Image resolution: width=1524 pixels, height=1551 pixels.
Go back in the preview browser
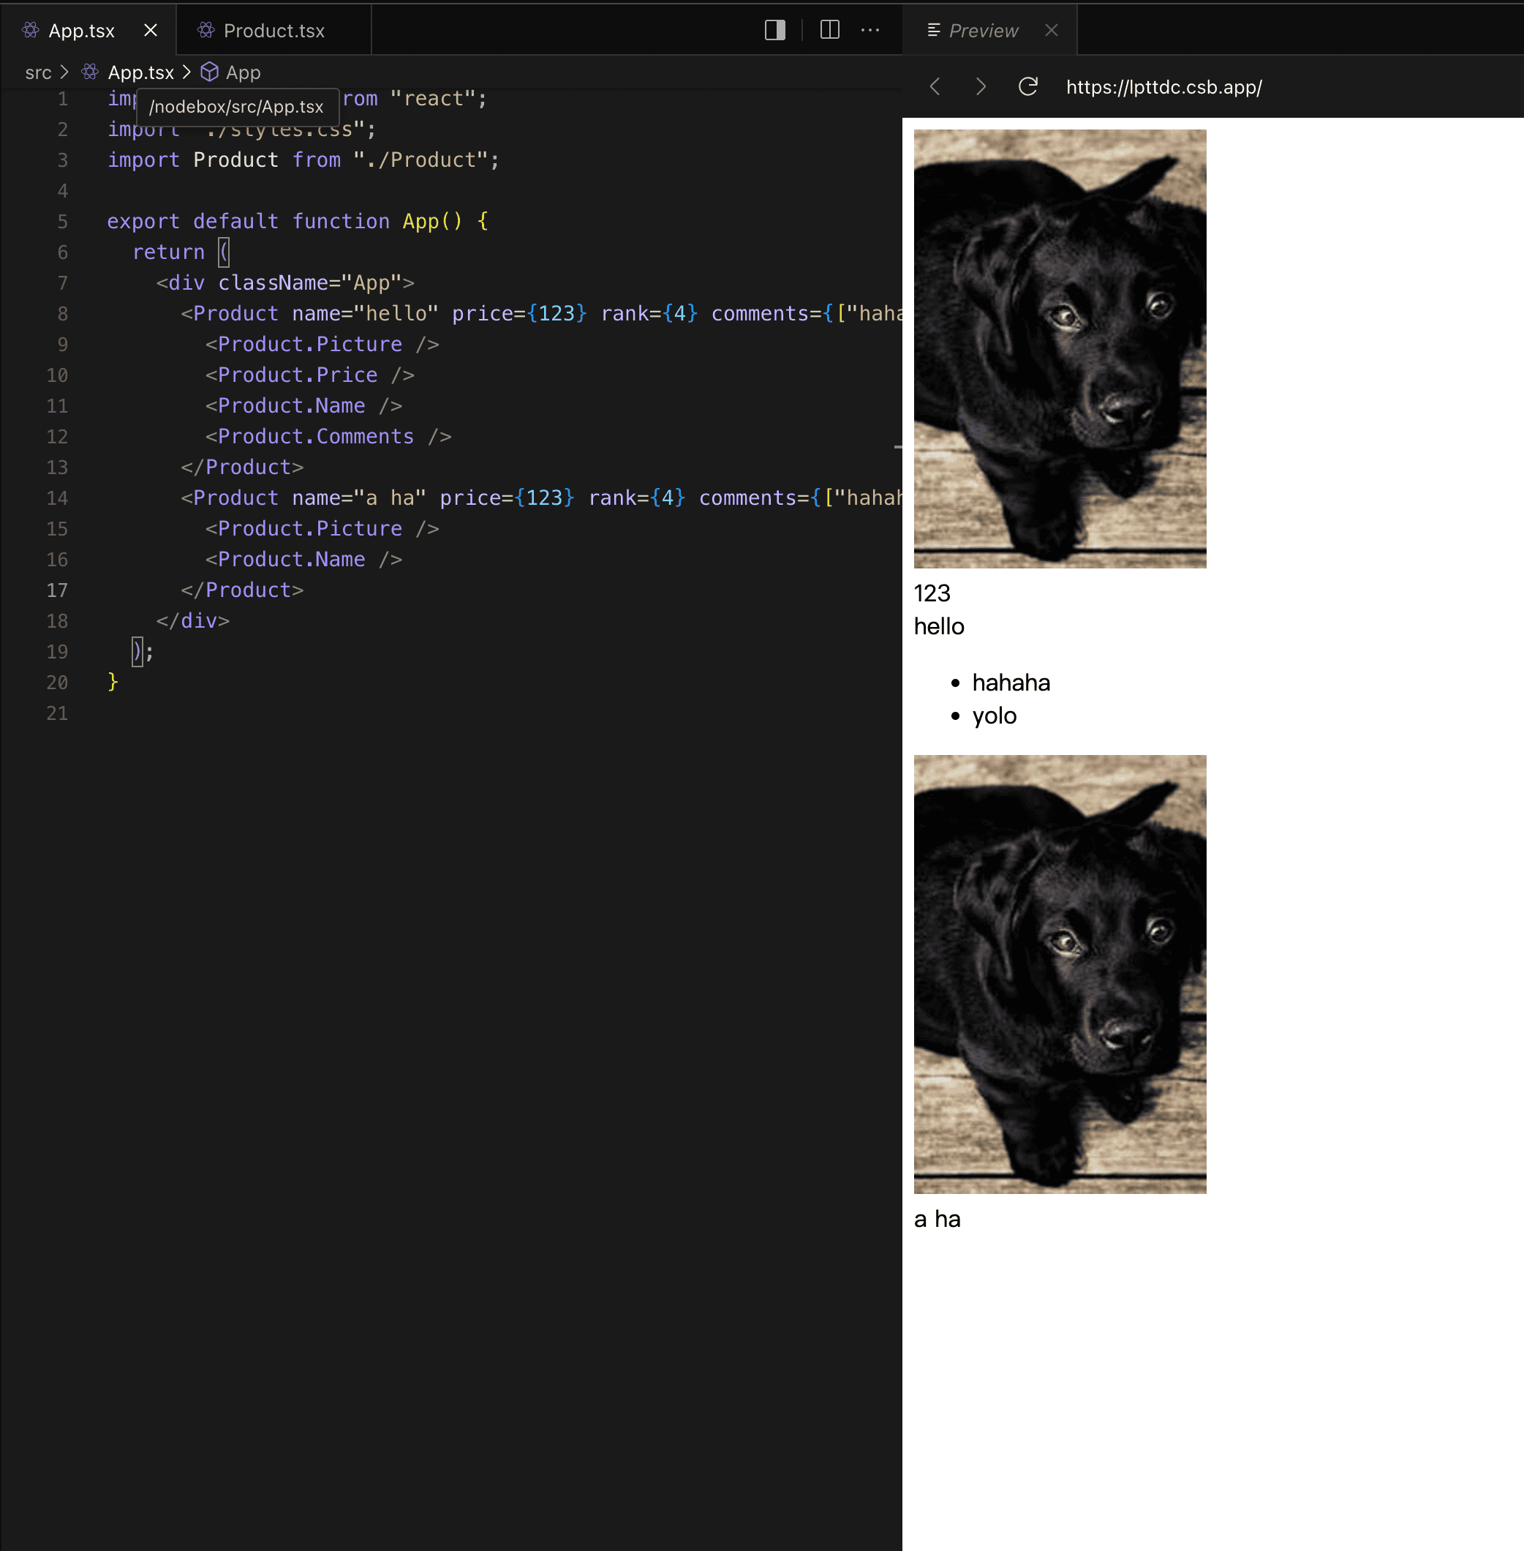pyautogui.click(x=935, y=86)
